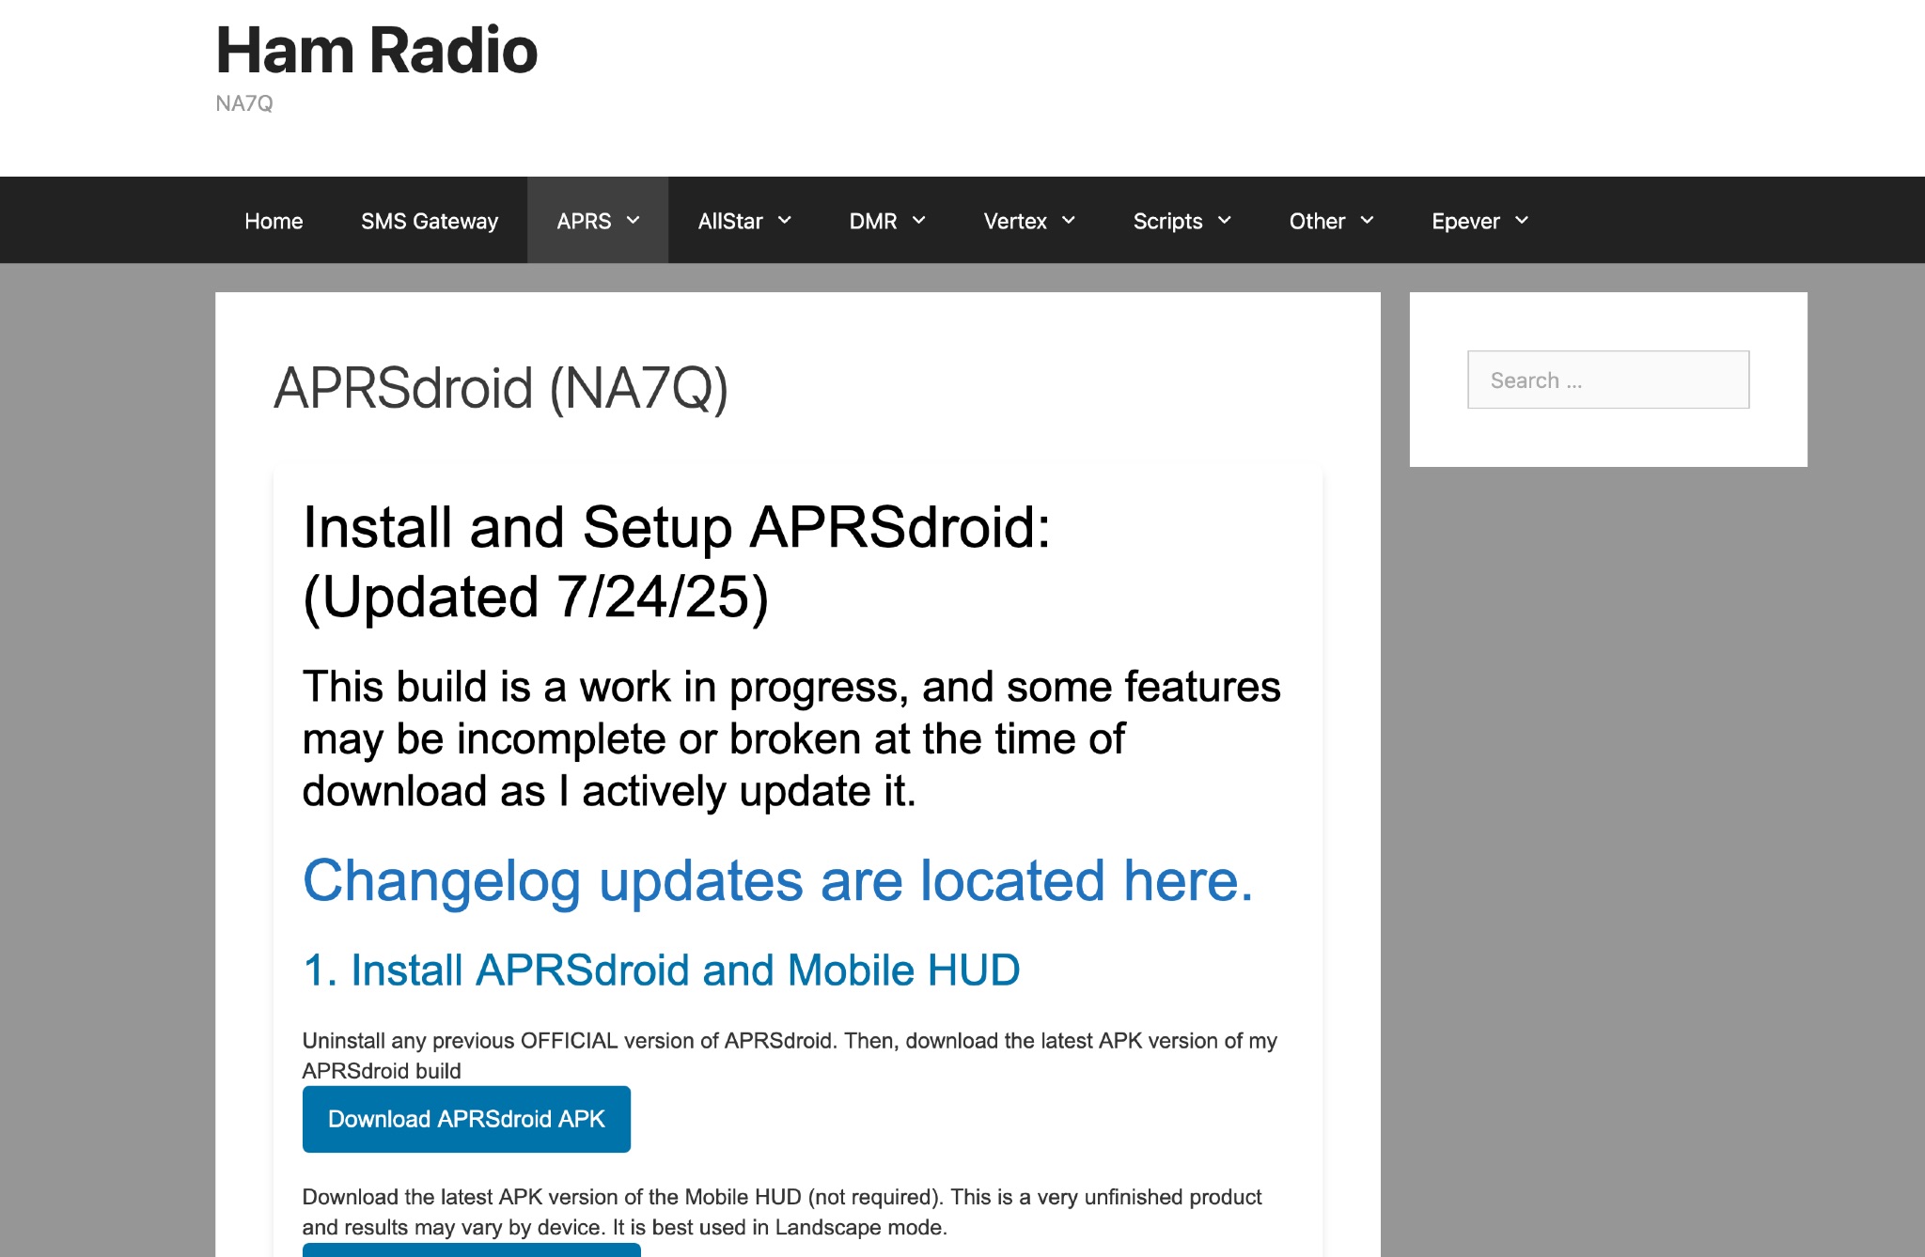The width and height of the screenshot is (1925, 1257).
Task: Open the Epever menu item
Action: pyautogui.click(x=1465, y=221)
